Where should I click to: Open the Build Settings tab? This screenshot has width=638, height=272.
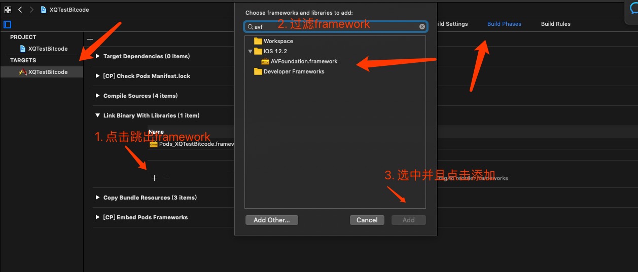pos(452,24)
